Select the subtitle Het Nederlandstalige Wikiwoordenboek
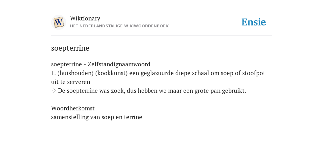The width and height of the screenshot is (323, 161). coord(119,26)
